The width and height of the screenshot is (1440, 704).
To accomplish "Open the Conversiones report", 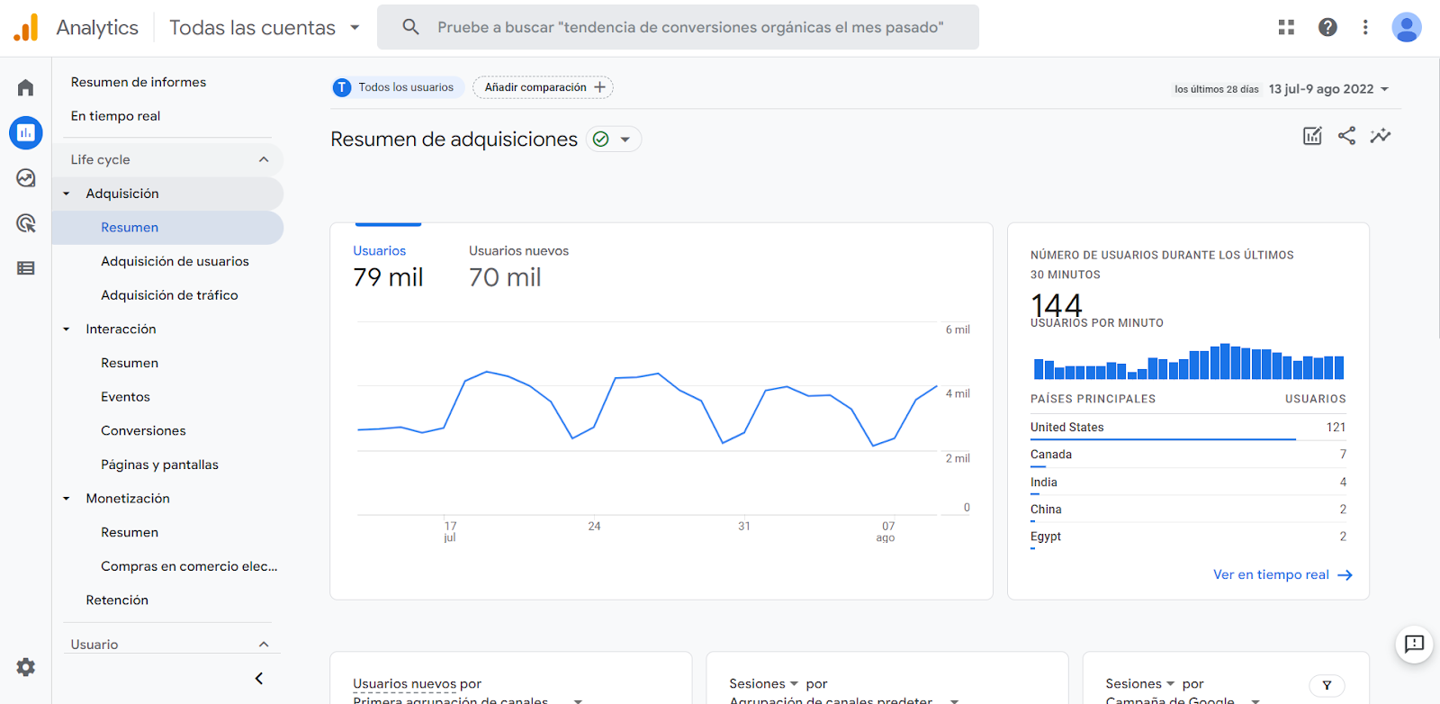I will pos(143,431).
